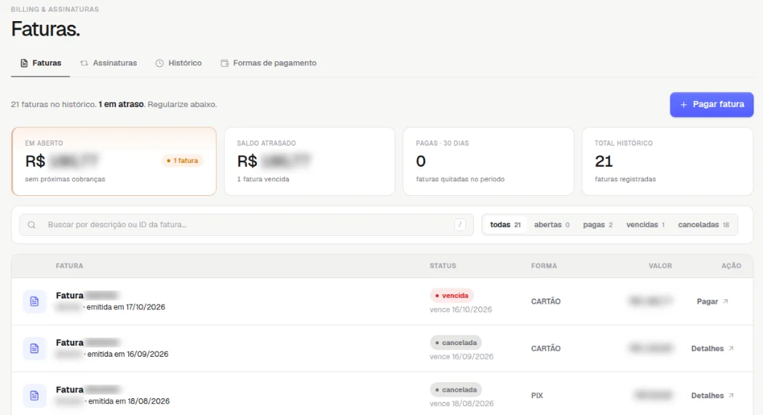763x415 pixels.
Task: Click text '1 em atraso'
Action: [x=121, y=105]
